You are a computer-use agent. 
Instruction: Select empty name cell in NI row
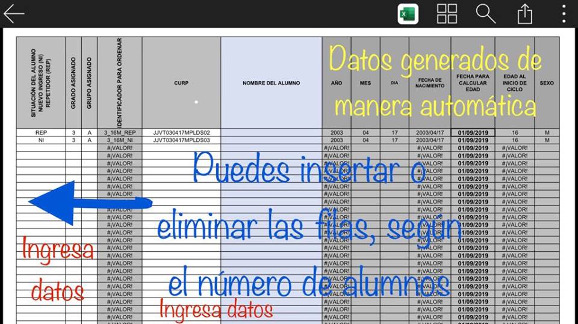tap(272, 140)
